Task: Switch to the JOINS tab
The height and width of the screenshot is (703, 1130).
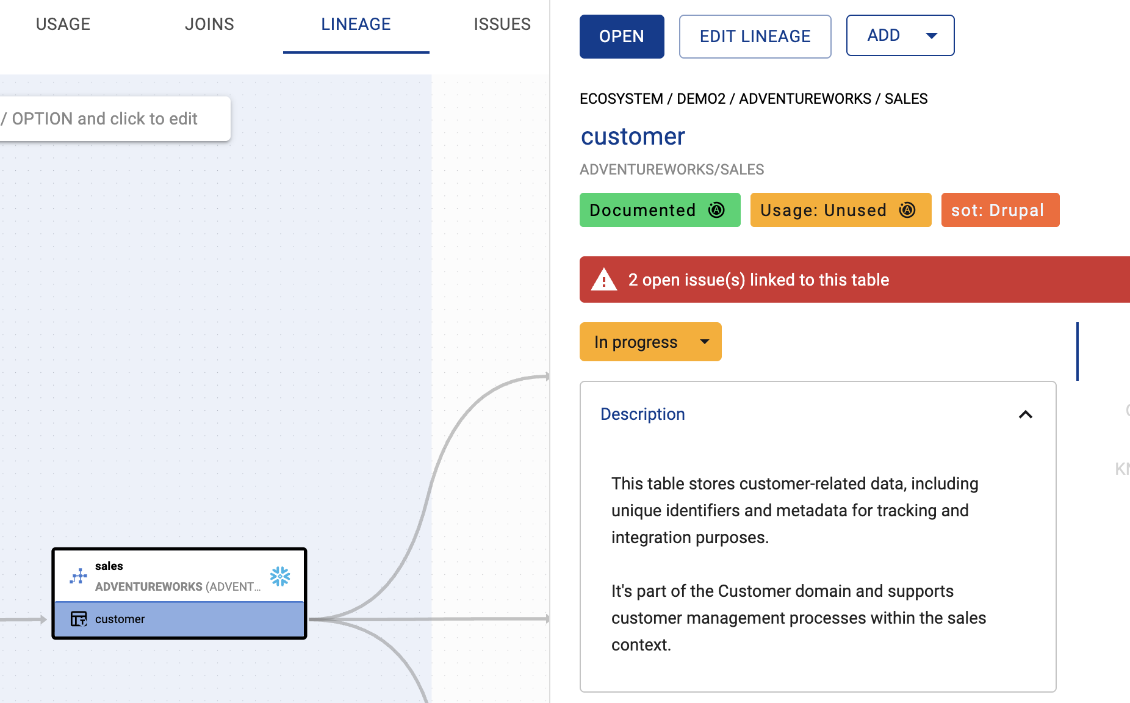Action: click(x=209, y=24)
